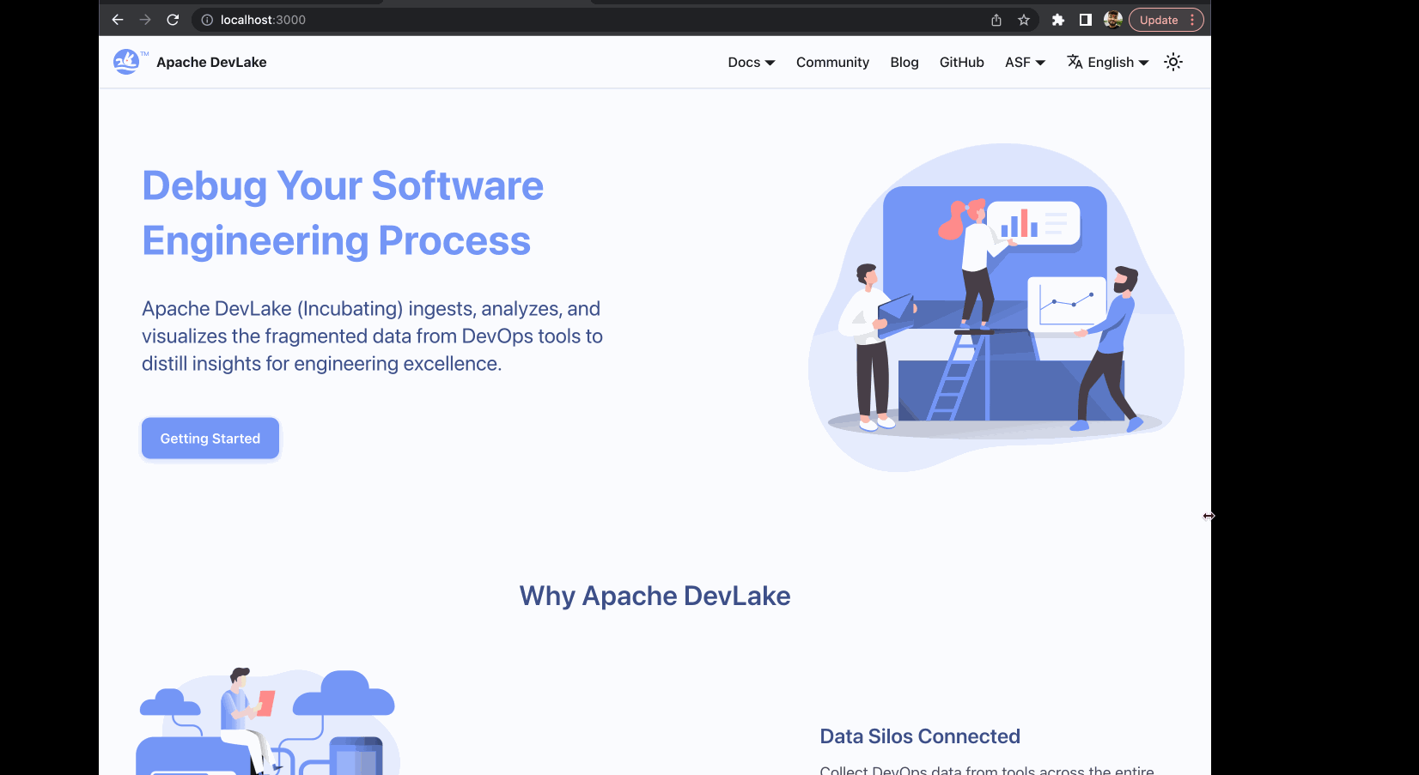The width and height of the screenshot is (1419, 775).
Task: Open the extensions puzzle icon
Action: (x=1058, y=20)
